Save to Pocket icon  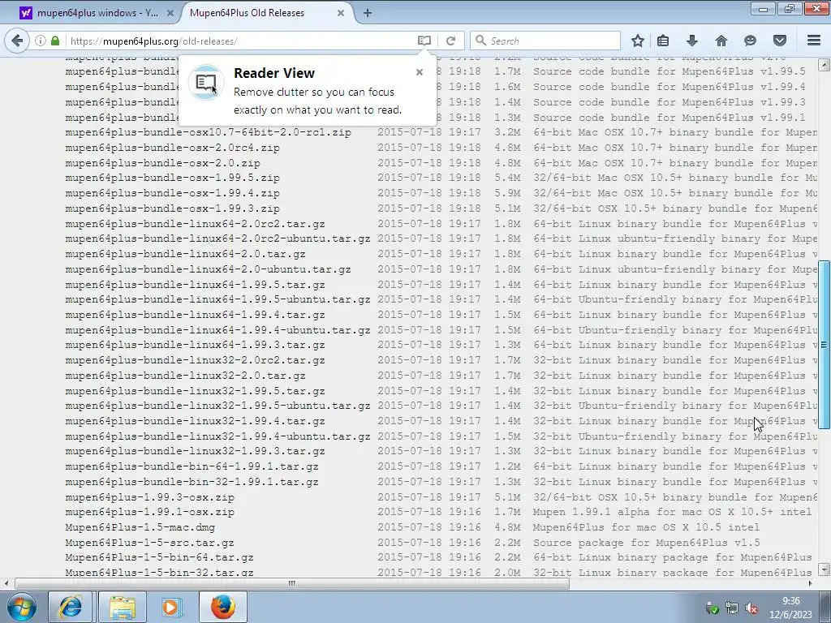tap(780, 41)
